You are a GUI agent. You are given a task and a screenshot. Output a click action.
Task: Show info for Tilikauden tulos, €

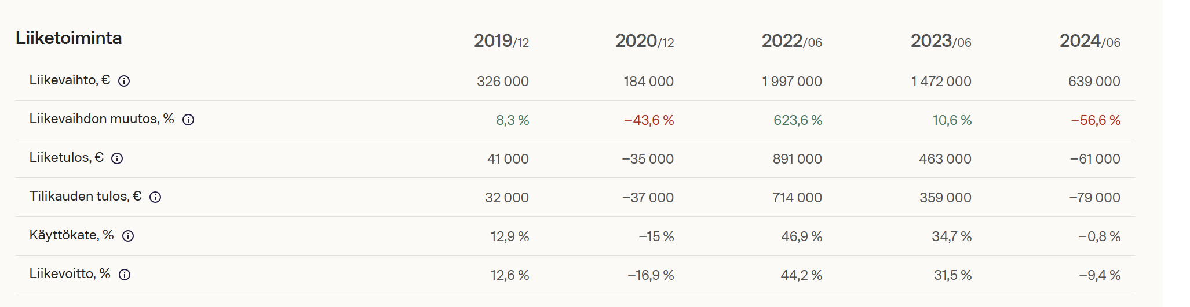coord(155,197)
